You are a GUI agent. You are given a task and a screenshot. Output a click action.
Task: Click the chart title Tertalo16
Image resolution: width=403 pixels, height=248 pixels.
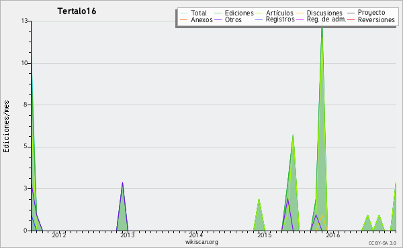[77, 11]
